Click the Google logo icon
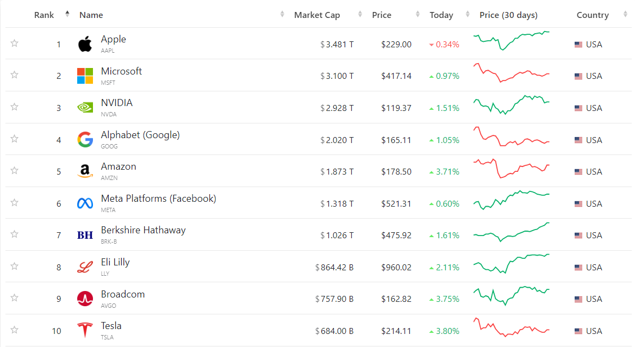Viewport: 635px width, 347px height. click(85, 140)
